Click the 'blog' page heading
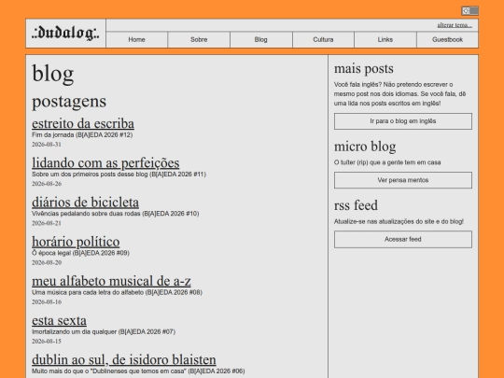Image resolution: width=504 pixels, height=378 pixels. click(x=53, y=74)
